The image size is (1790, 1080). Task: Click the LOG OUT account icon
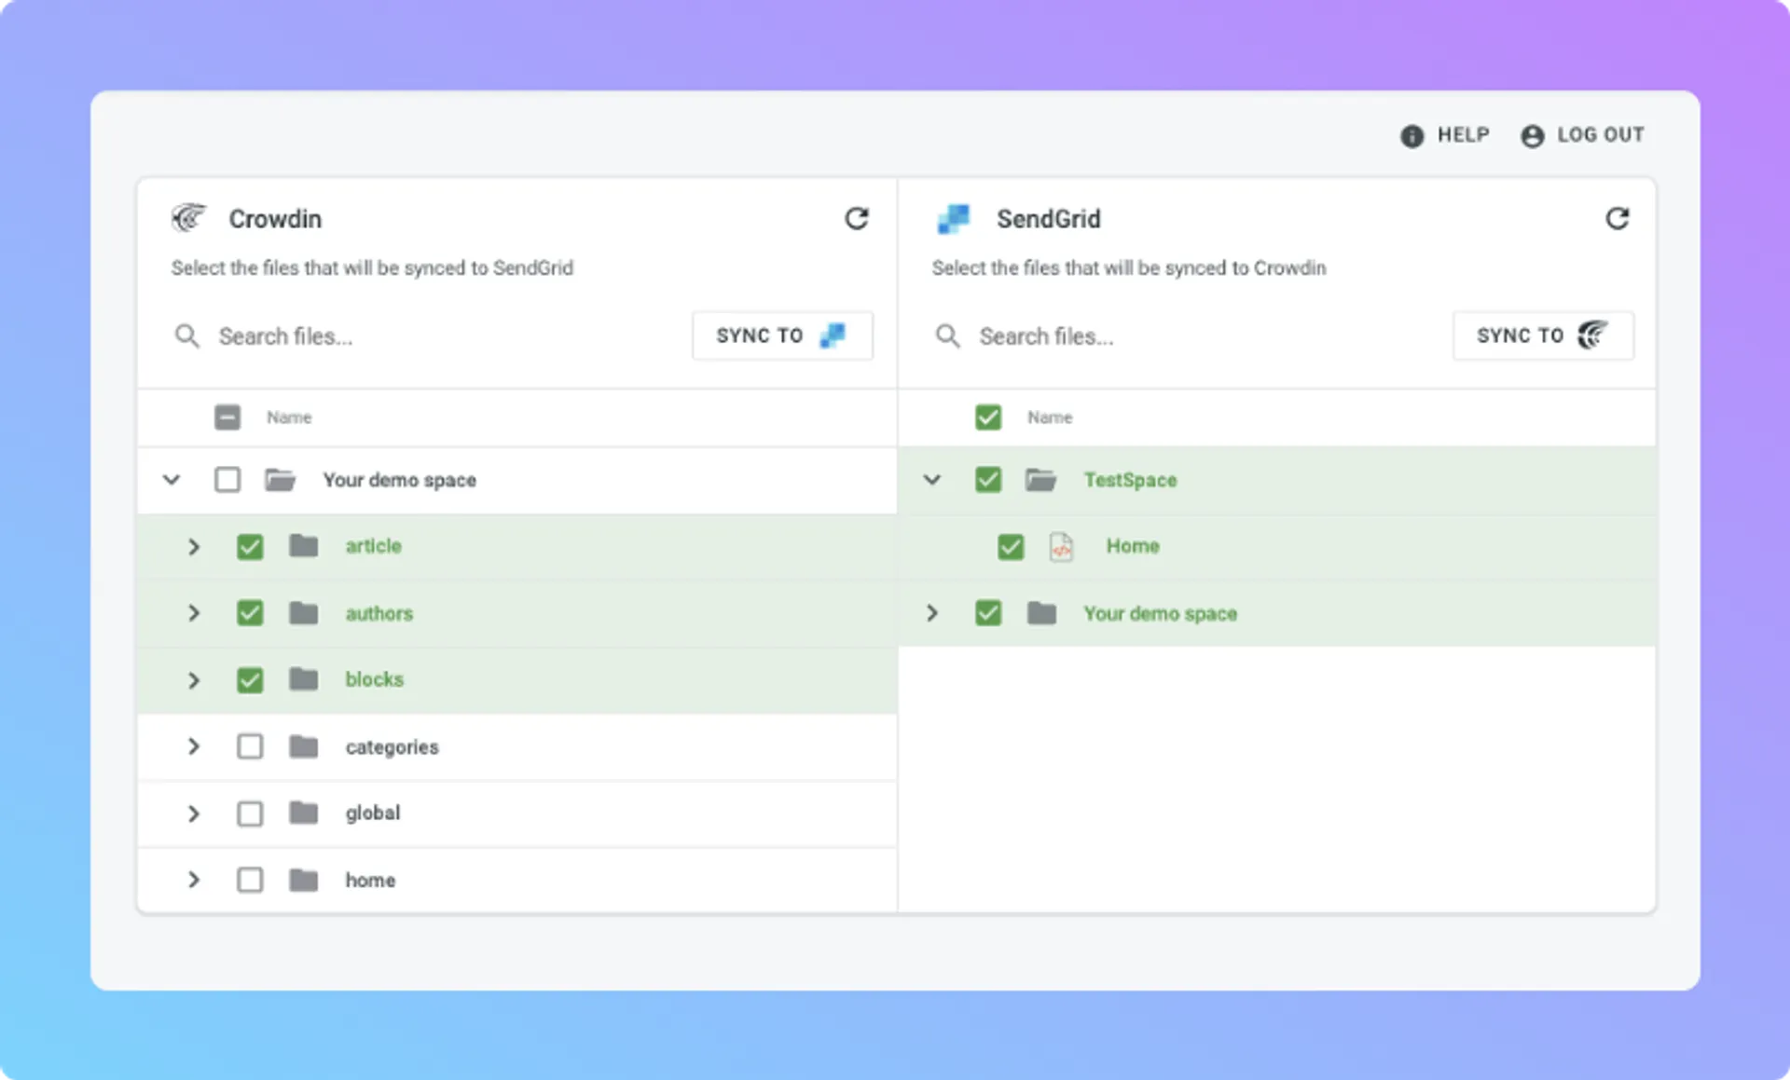click(1532, 136)
